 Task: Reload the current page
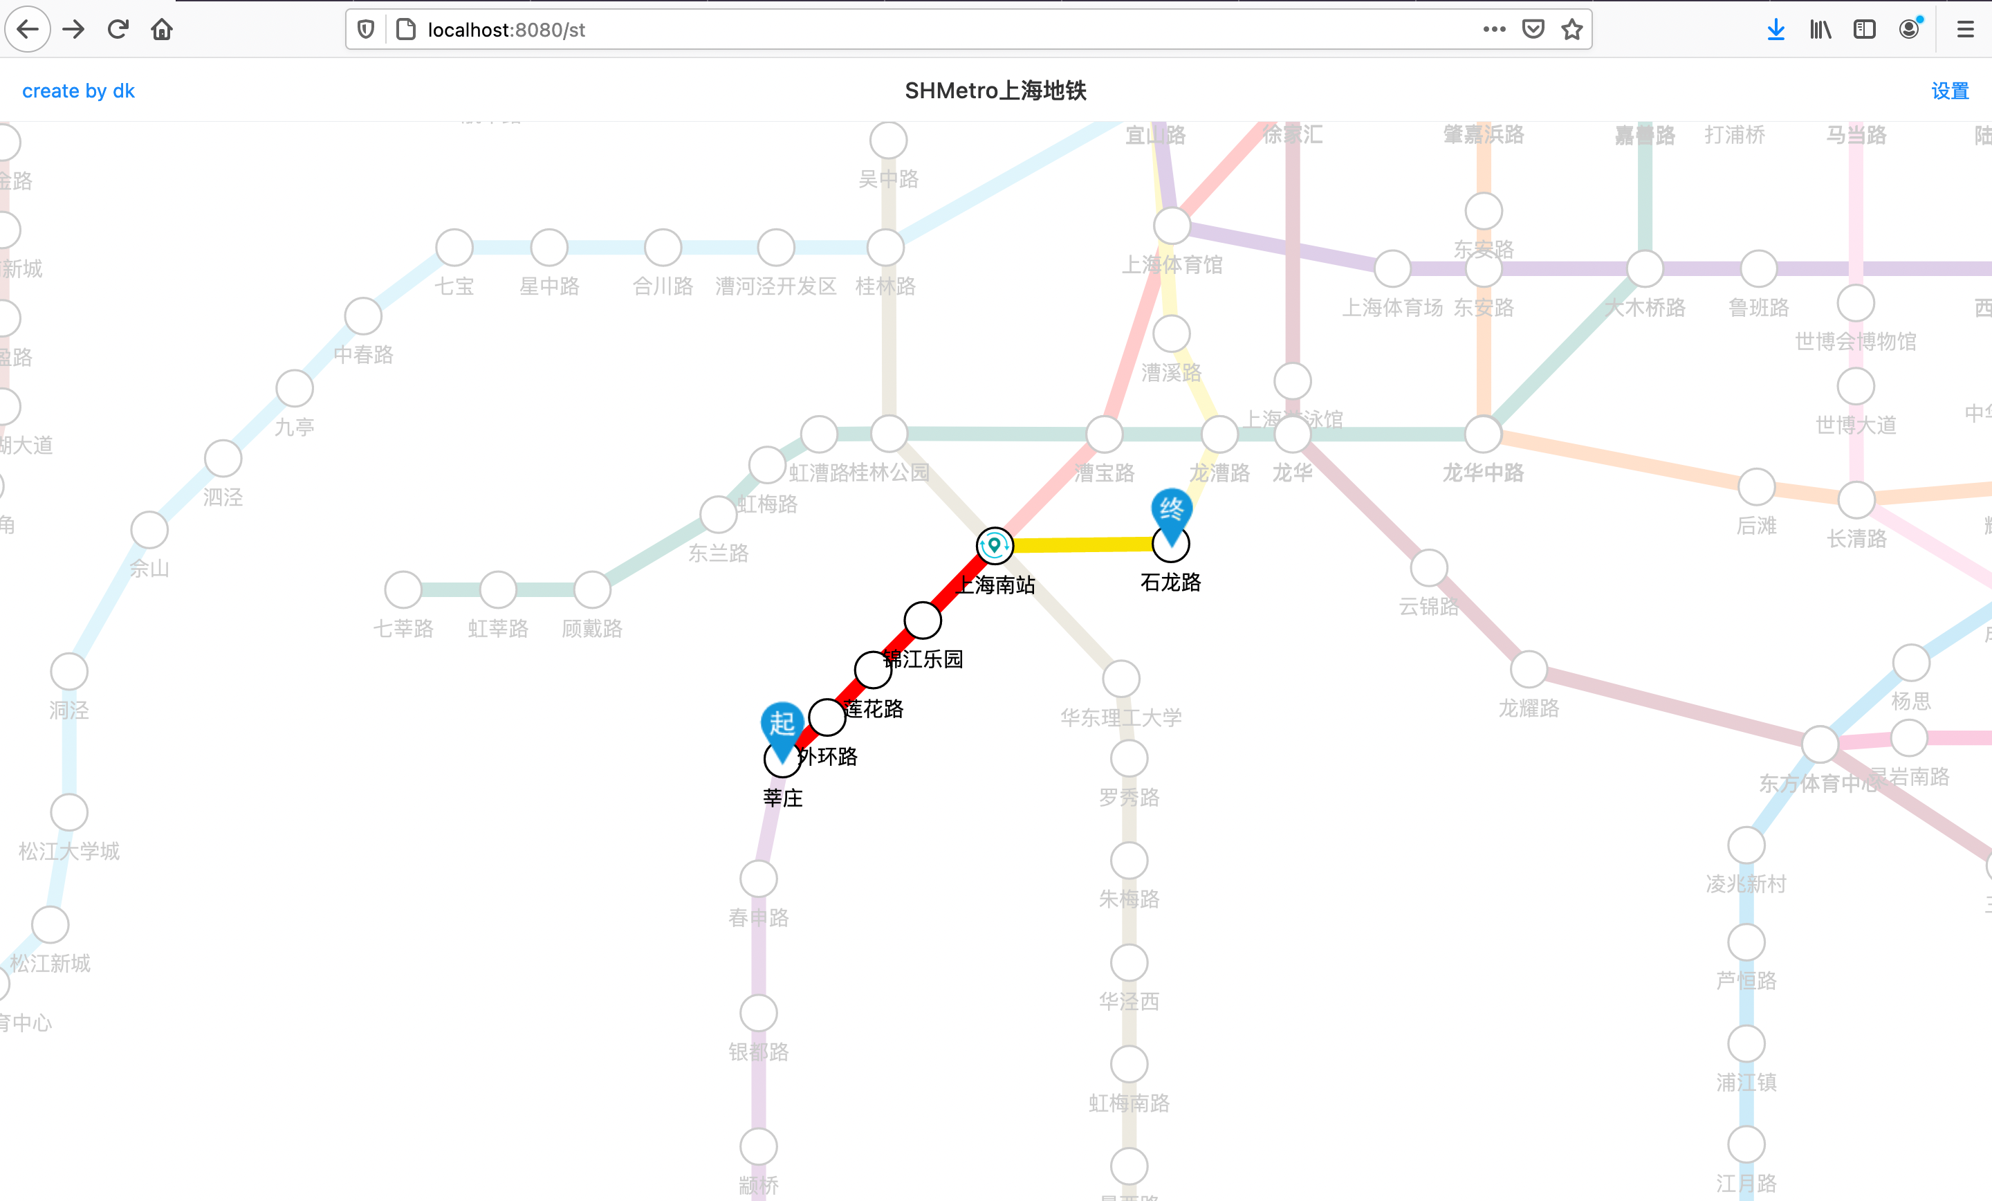pos(118,30)
